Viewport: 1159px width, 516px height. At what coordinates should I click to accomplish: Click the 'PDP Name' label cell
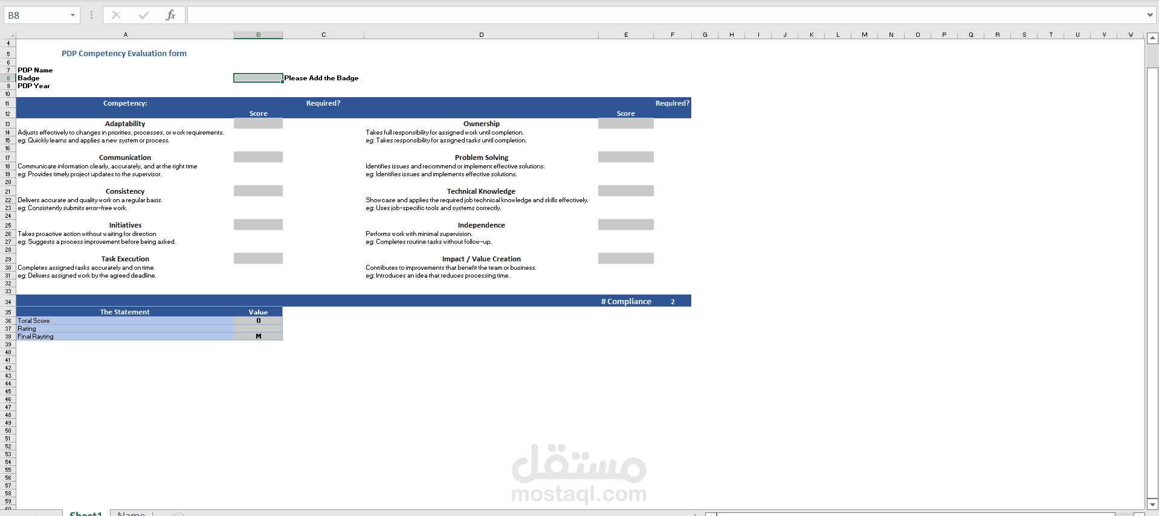35,70
